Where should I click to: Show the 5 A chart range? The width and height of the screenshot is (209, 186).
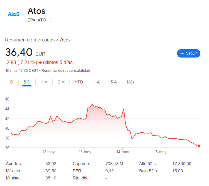tap(113, 82)
